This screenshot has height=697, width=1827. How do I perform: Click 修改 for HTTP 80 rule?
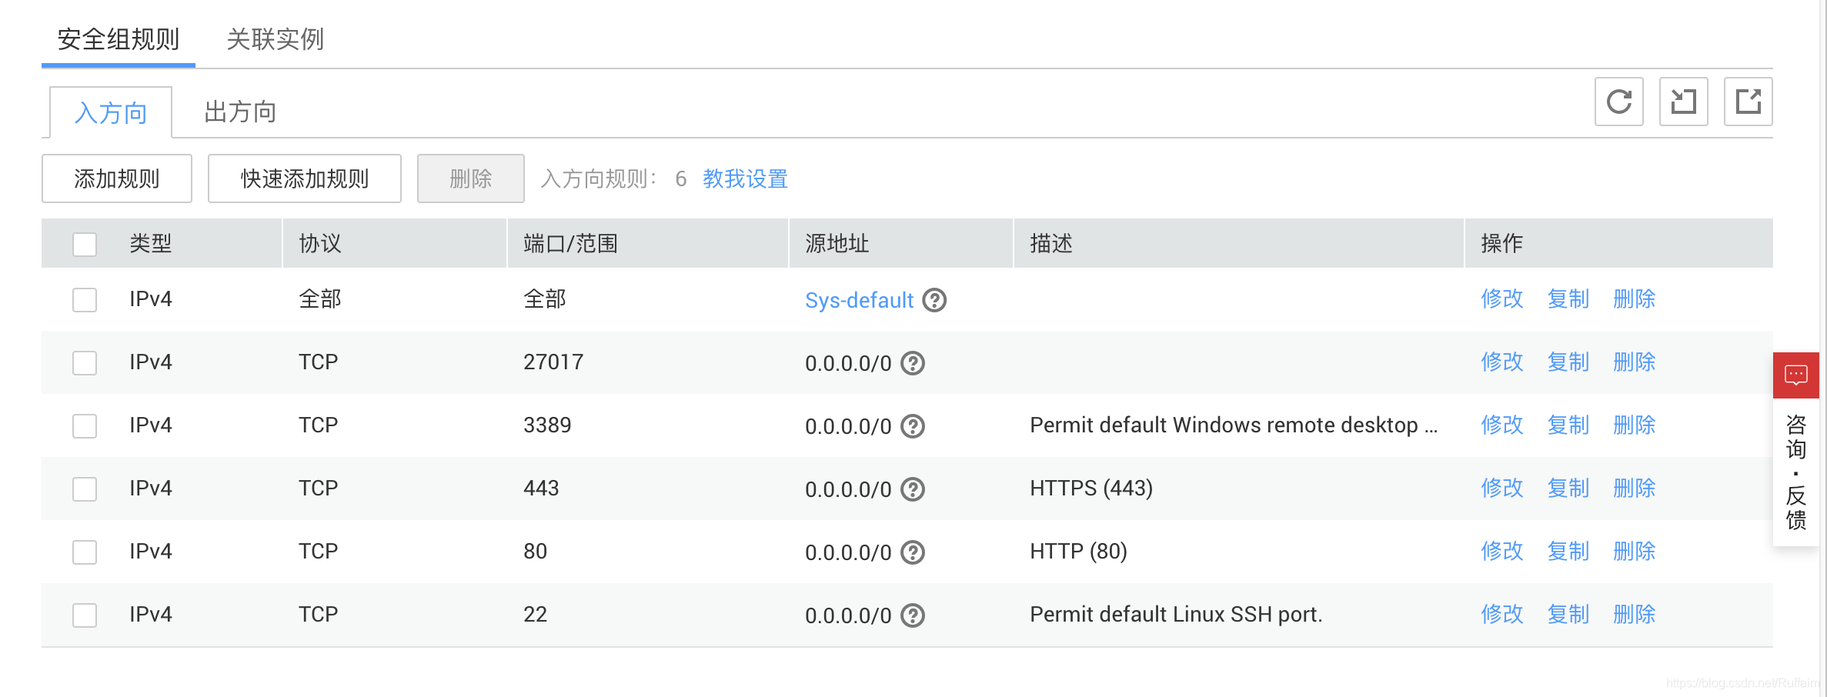pyautogui.click(x=1502, y=552)
